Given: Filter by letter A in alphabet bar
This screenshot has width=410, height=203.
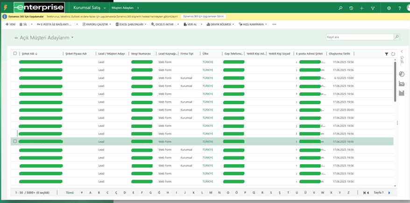Looking at the screenshot, I should tap(90, 193).
